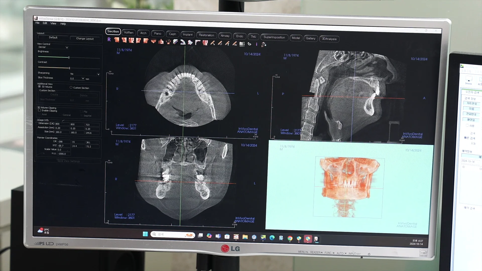Image resolution: width=482 pixels, height=271 pixels.
Task: Select the HU measurement pencil tool
Action: 235,44
